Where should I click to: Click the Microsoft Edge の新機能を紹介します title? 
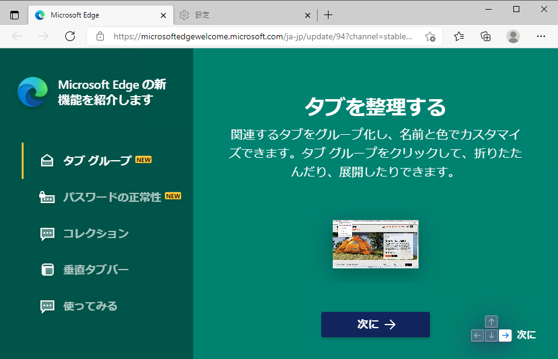click(x=112, y=92)
